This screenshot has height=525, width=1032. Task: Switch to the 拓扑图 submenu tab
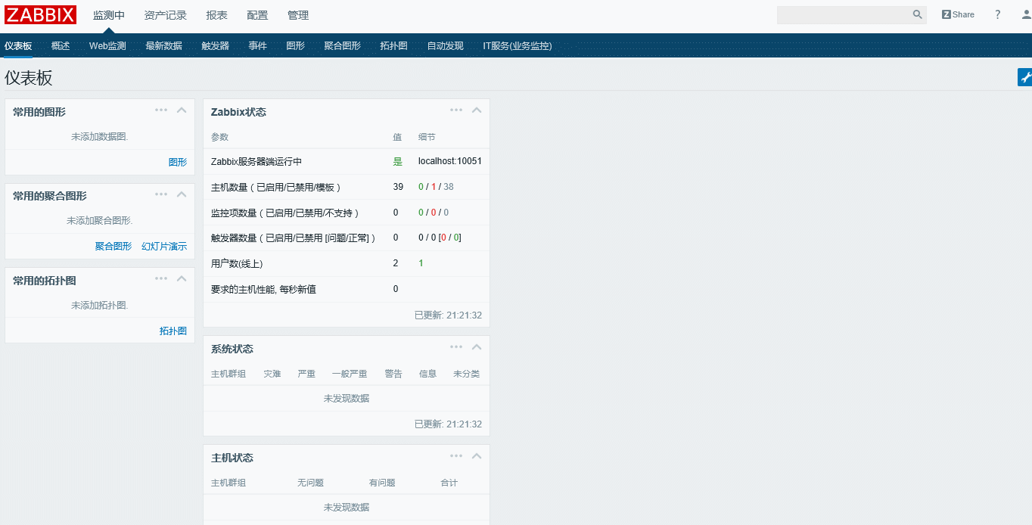[x=394, y=46]
